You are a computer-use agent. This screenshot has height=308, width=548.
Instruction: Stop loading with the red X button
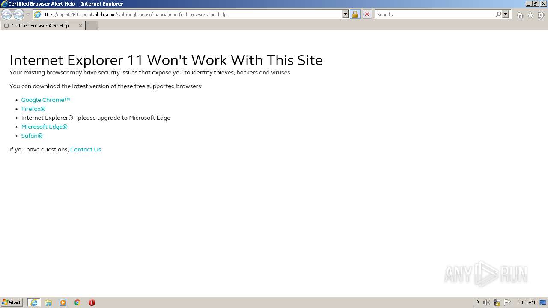coord(367,15)
